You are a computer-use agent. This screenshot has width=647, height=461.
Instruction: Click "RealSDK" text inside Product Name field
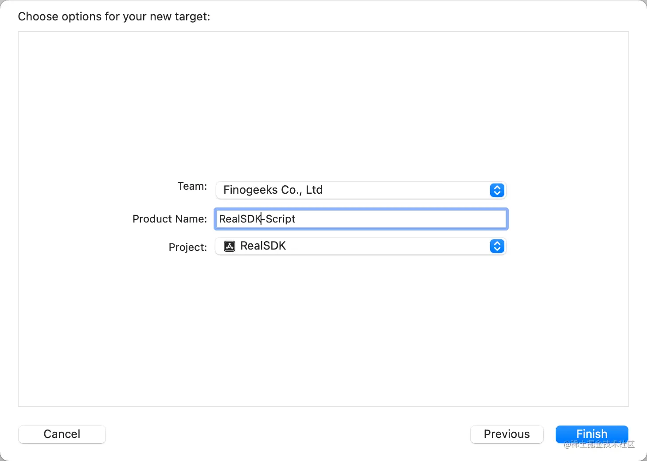(239, 219)
